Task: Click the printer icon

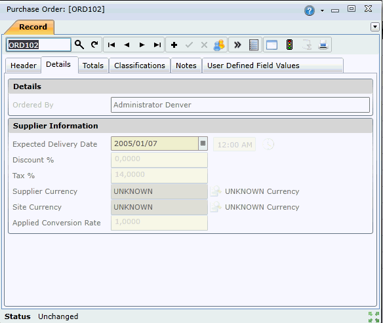Action: [x=323, y=45]
